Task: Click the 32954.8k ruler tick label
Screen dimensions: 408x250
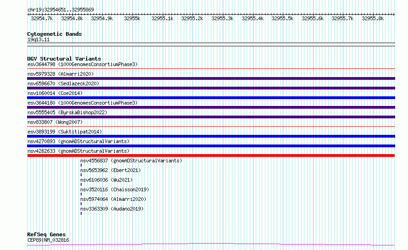Action: (72, 18)
